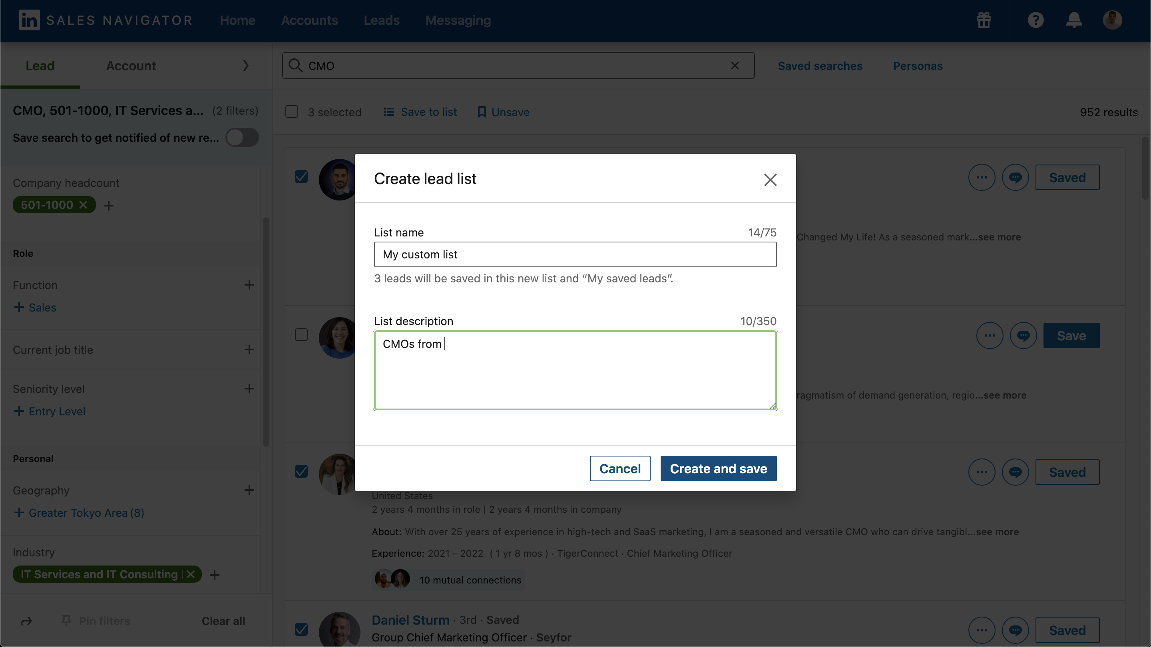This screenshot has width=1151, height=647.
Task: Message Daniel Sturm
Action: [x=1015, y=630]
